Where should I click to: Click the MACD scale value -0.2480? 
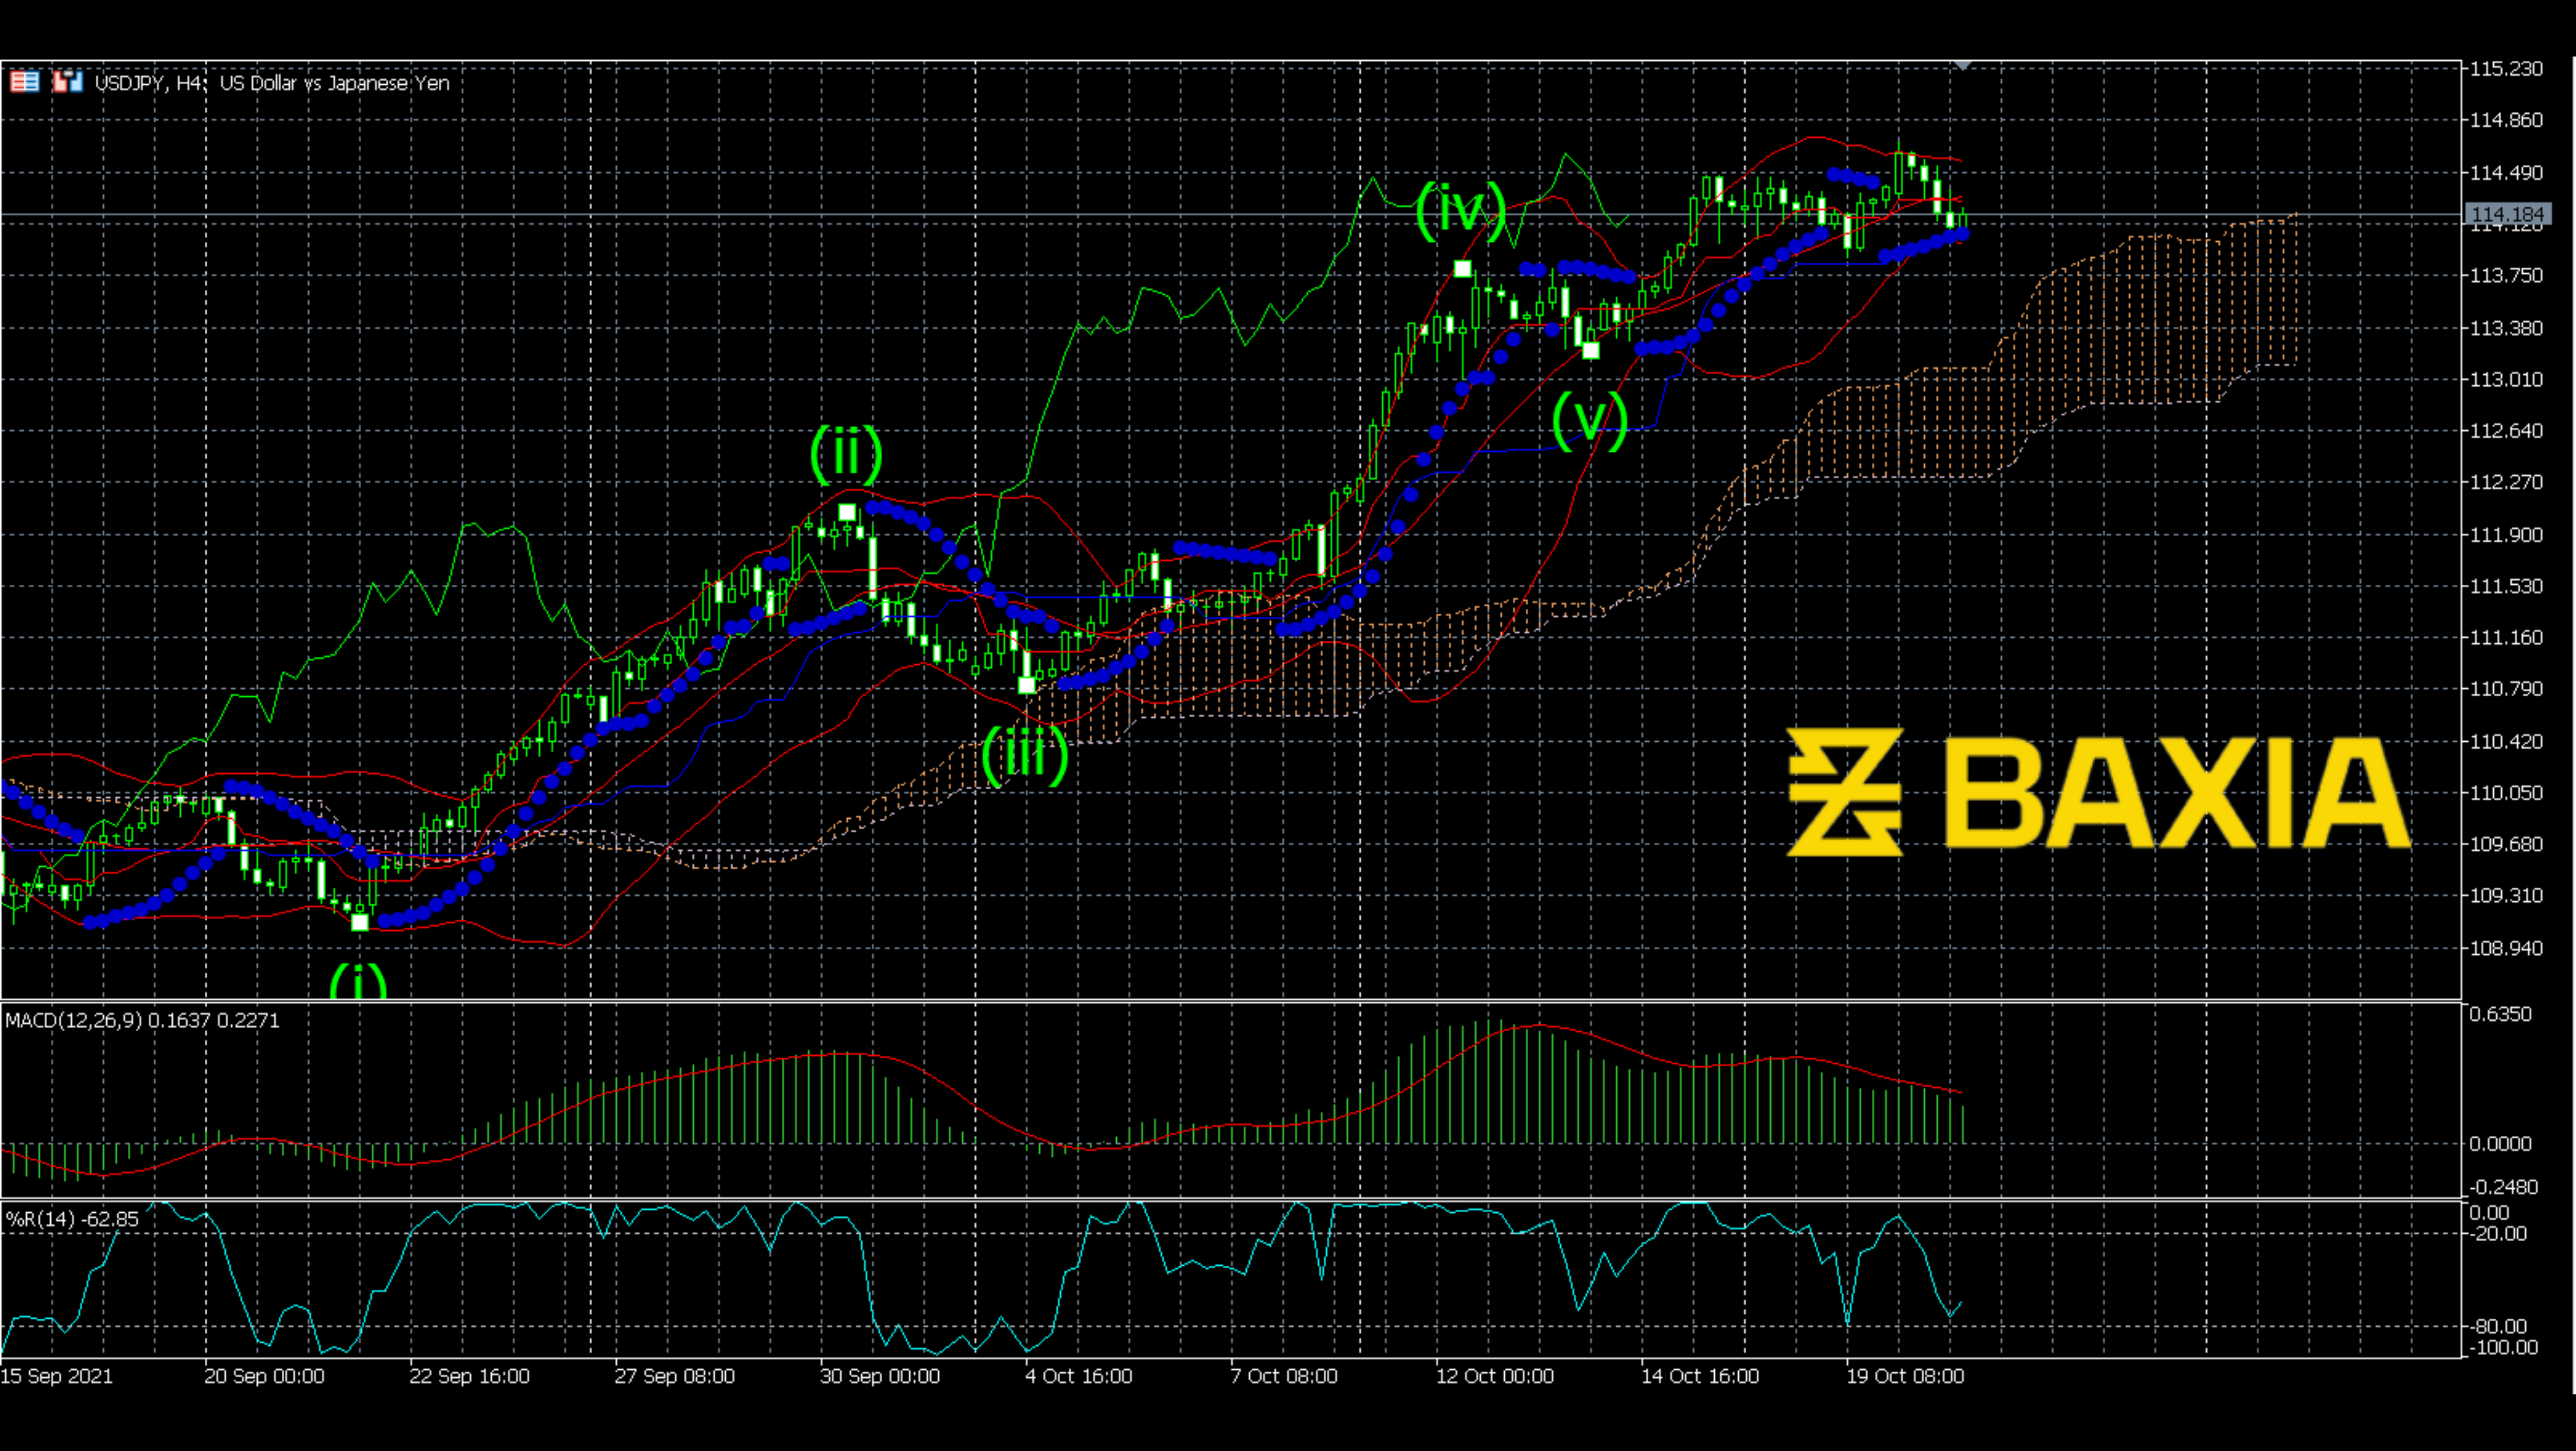tap(2503, 1187)
